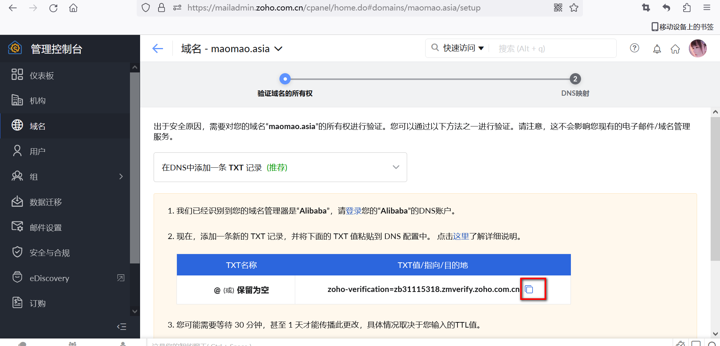The image size is (720, 346).
Task: Open the user profile avatar
Action: (x=698, y=48)
